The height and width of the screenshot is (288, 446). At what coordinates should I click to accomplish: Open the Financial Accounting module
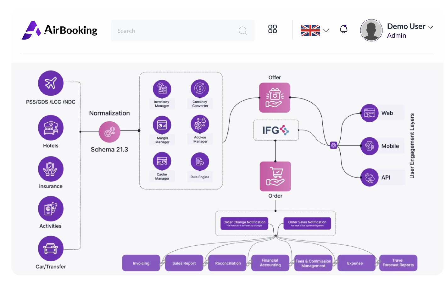[270, 263]
